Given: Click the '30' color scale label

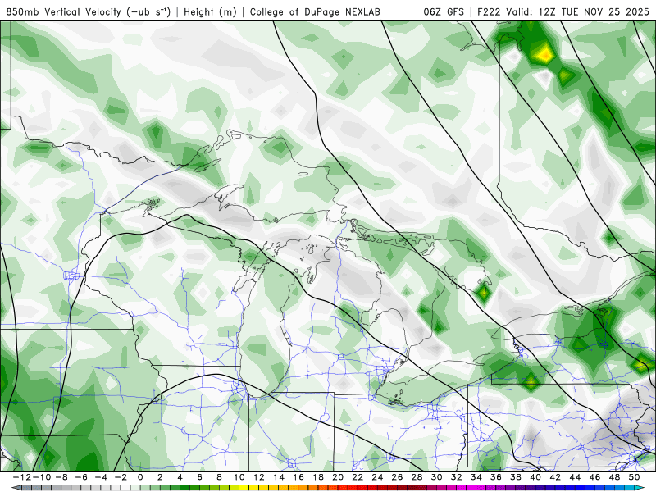Looking at the screenshot, I should 436,477.
